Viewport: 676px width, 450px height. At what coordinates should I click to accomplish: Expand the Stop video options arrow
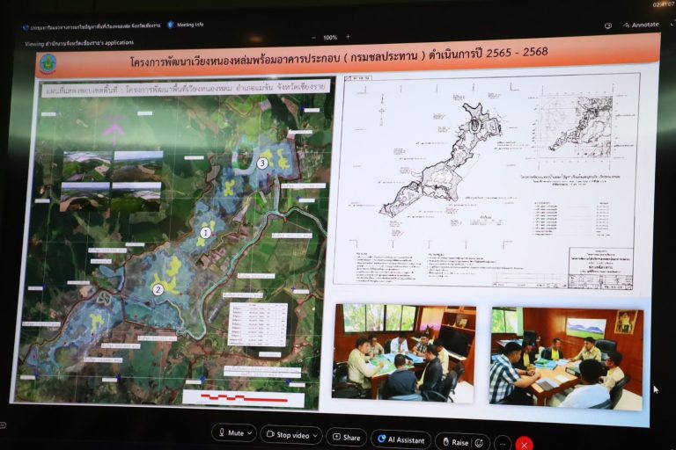315,435
